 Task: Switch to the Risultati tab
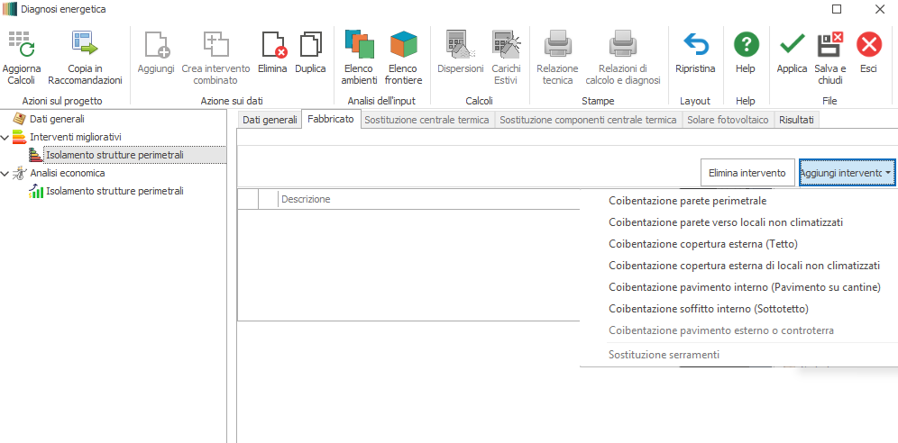point(796,120)
